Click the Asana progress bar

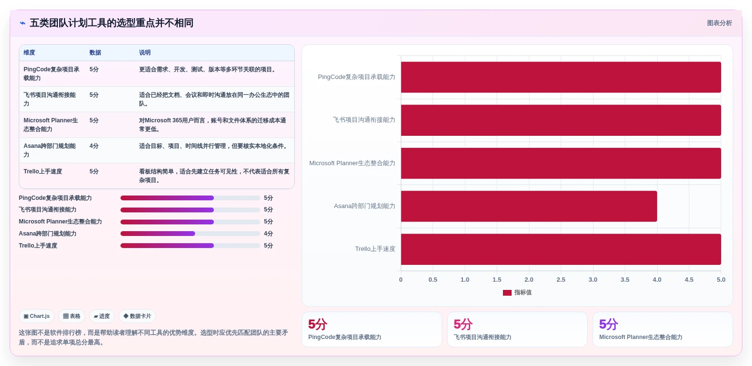[190, 234]
